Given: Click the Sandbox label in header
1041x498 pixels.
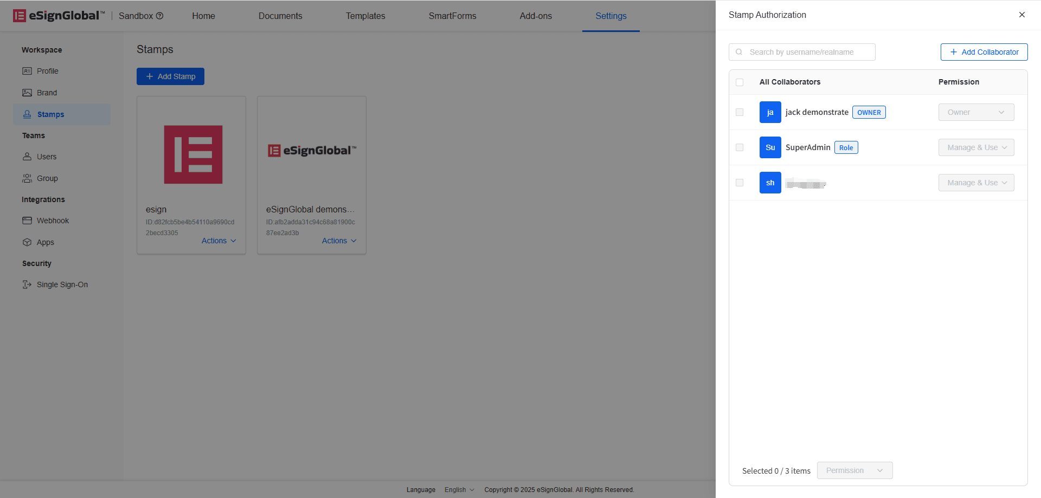Looking at the screenshot, I should (136, 16).
